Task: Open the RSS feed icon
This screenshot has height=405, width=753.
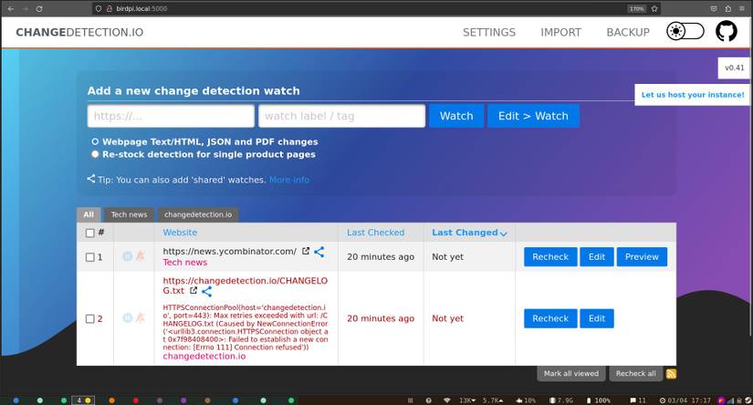Action: tap(672, 374)
